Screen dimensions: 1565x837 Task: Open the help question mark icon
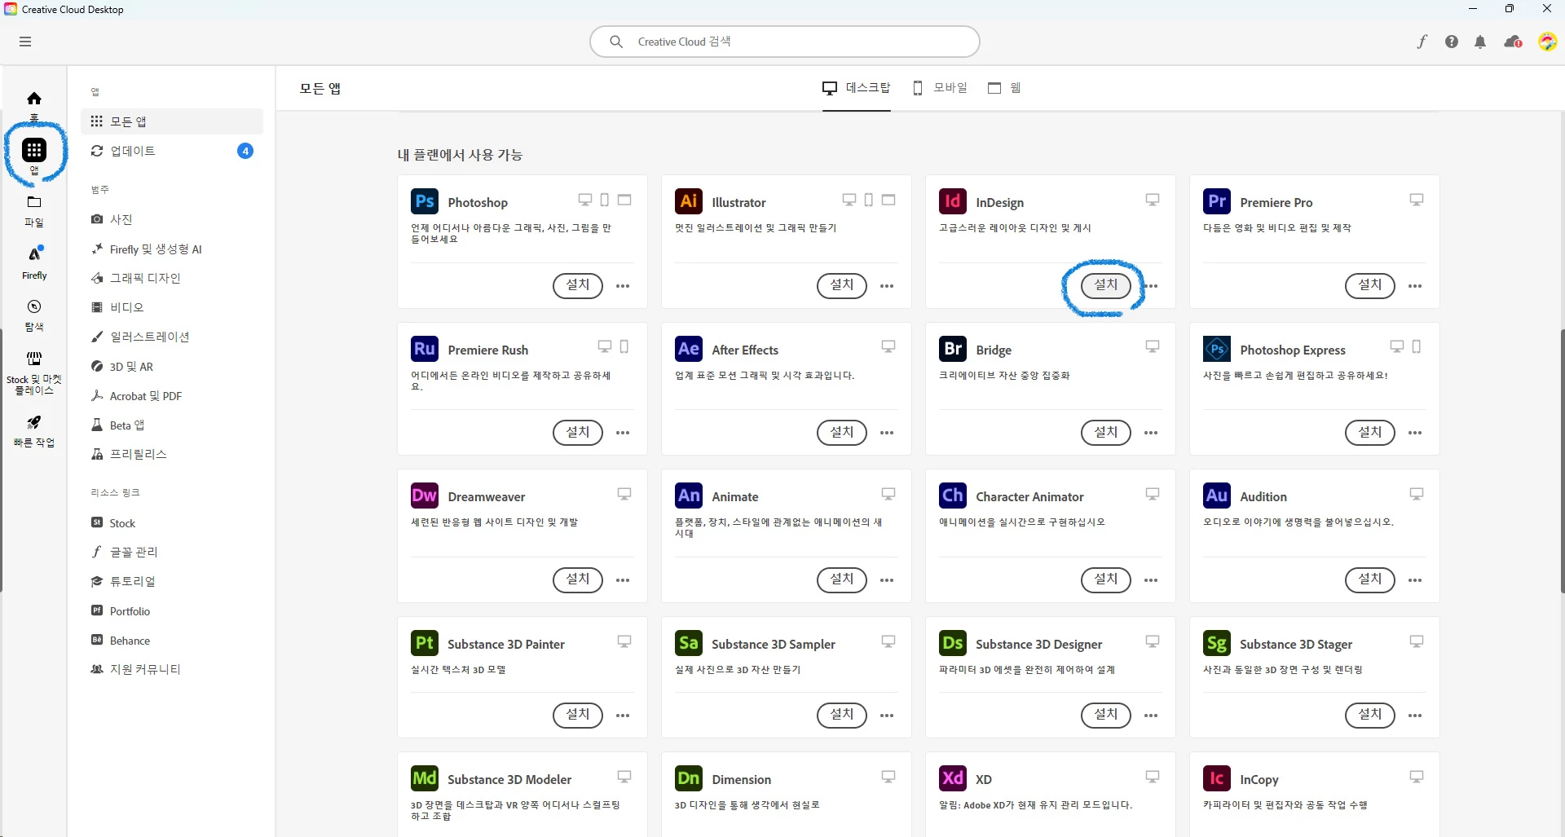1452,42
